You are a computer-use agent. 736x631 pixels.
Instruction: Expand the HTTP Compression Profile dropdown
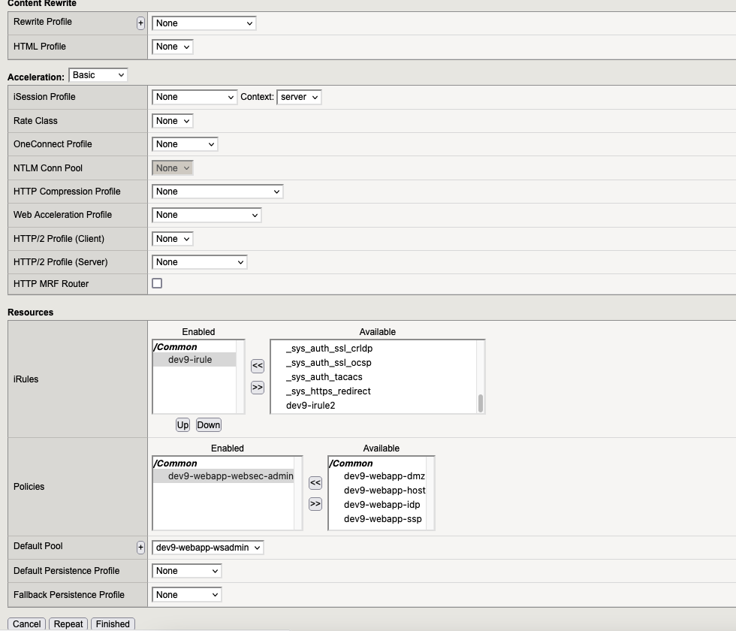pos(217,192)
